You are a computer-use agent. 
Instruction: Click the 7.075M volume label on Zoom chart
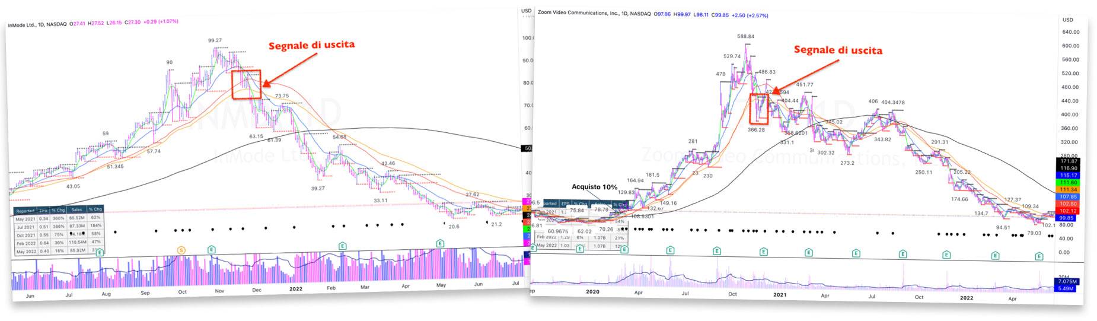[1069, 281]
